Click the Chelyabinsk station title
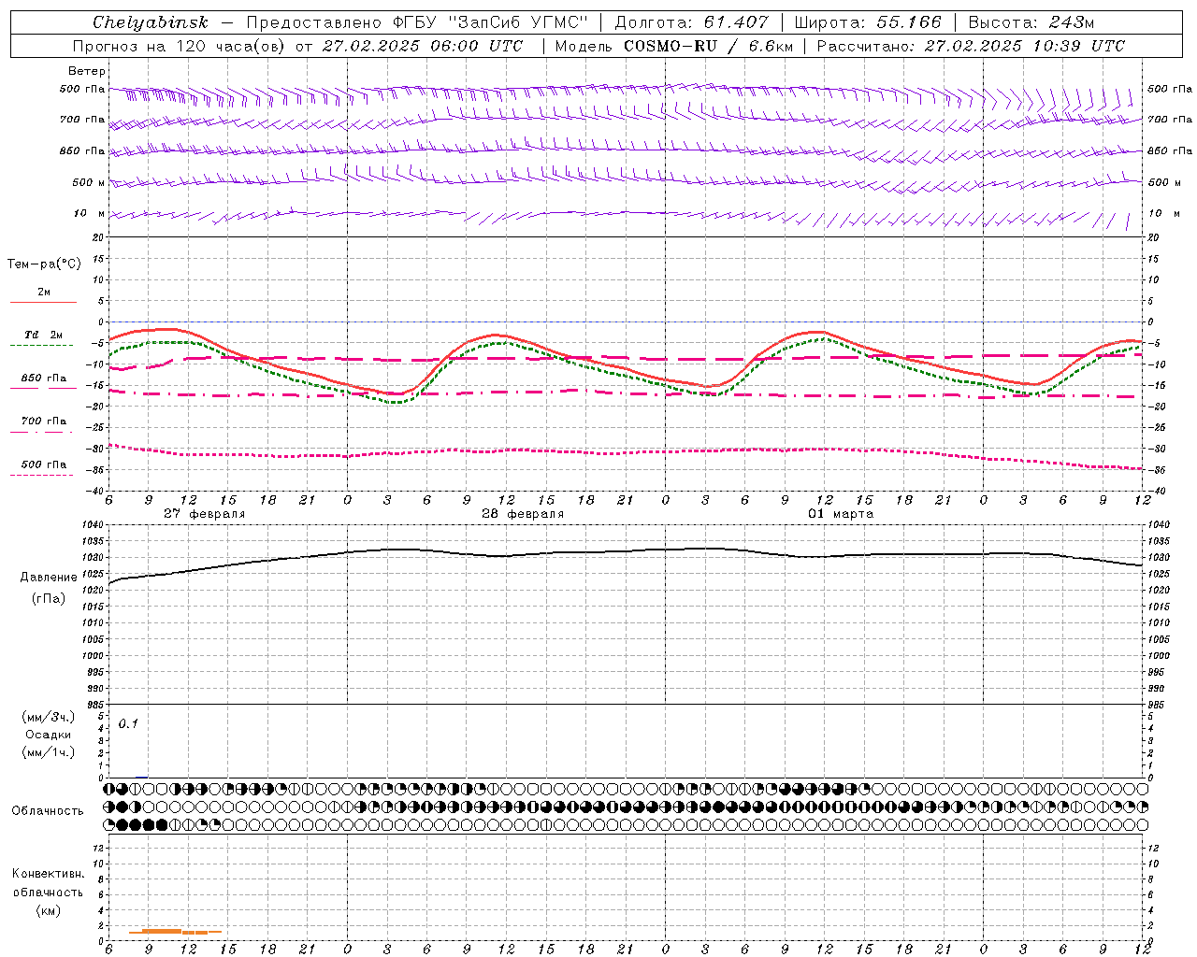Image resolution: width=1197 pixels, height=957 pixels. point(150,22)
